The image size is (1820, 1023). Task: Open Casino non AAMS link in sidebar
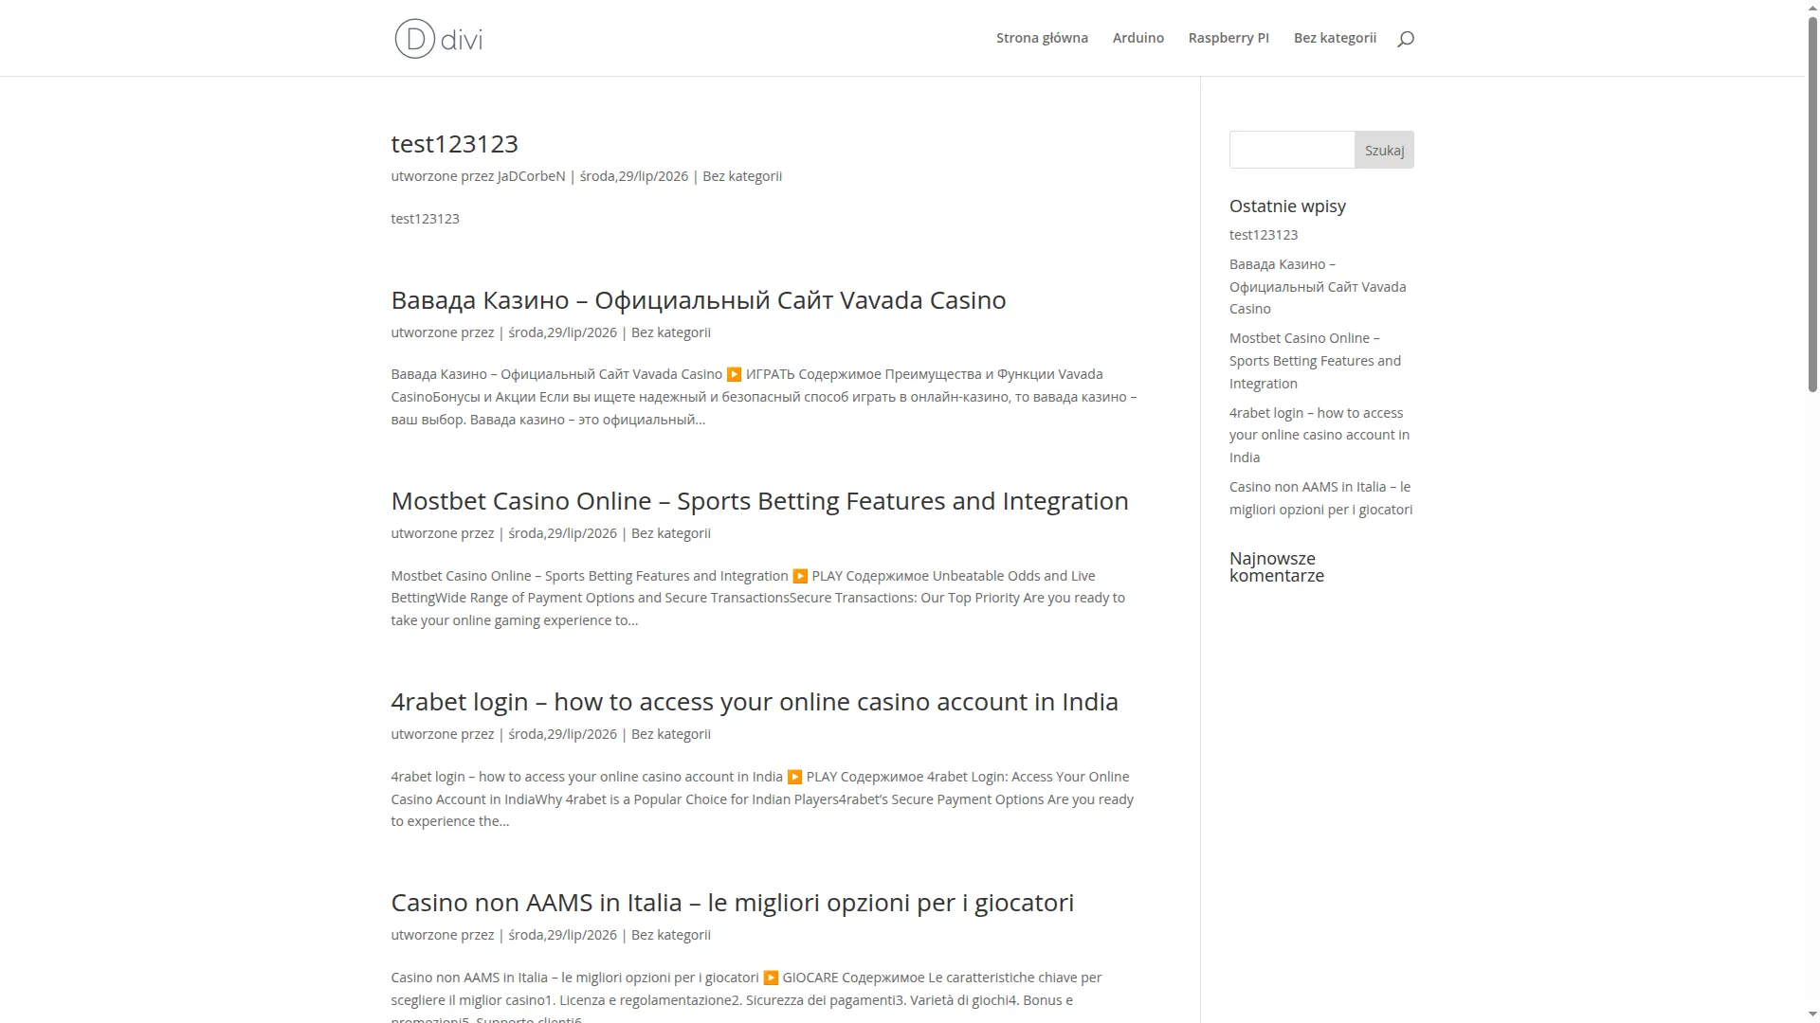[1320, 498]
